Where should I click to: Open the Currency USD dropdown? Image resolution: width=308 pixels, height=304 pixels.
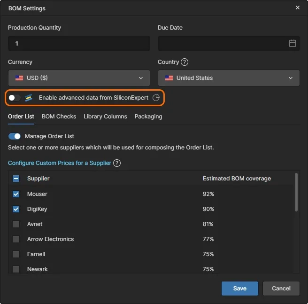click(x=79, y=78)
